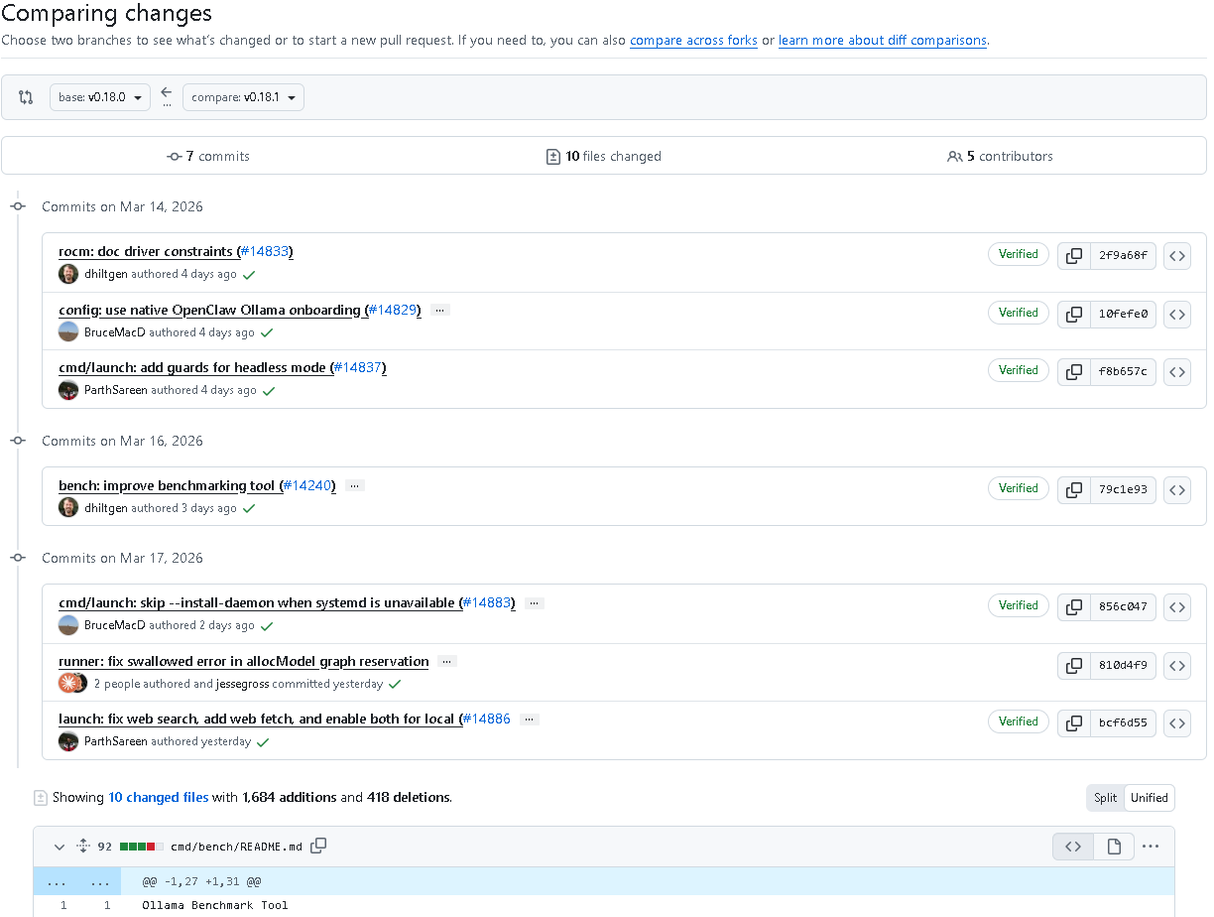Copy cmd/bench/README.md file path
The image size is (1214, 917).
[318, 846]
